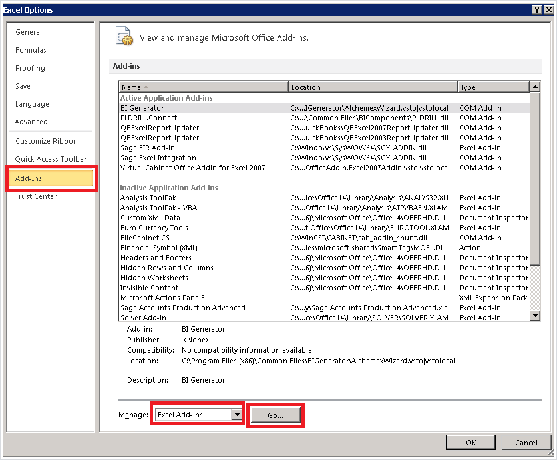
Task: Select the Analysis ToolPak row
Action: [324, 198]
